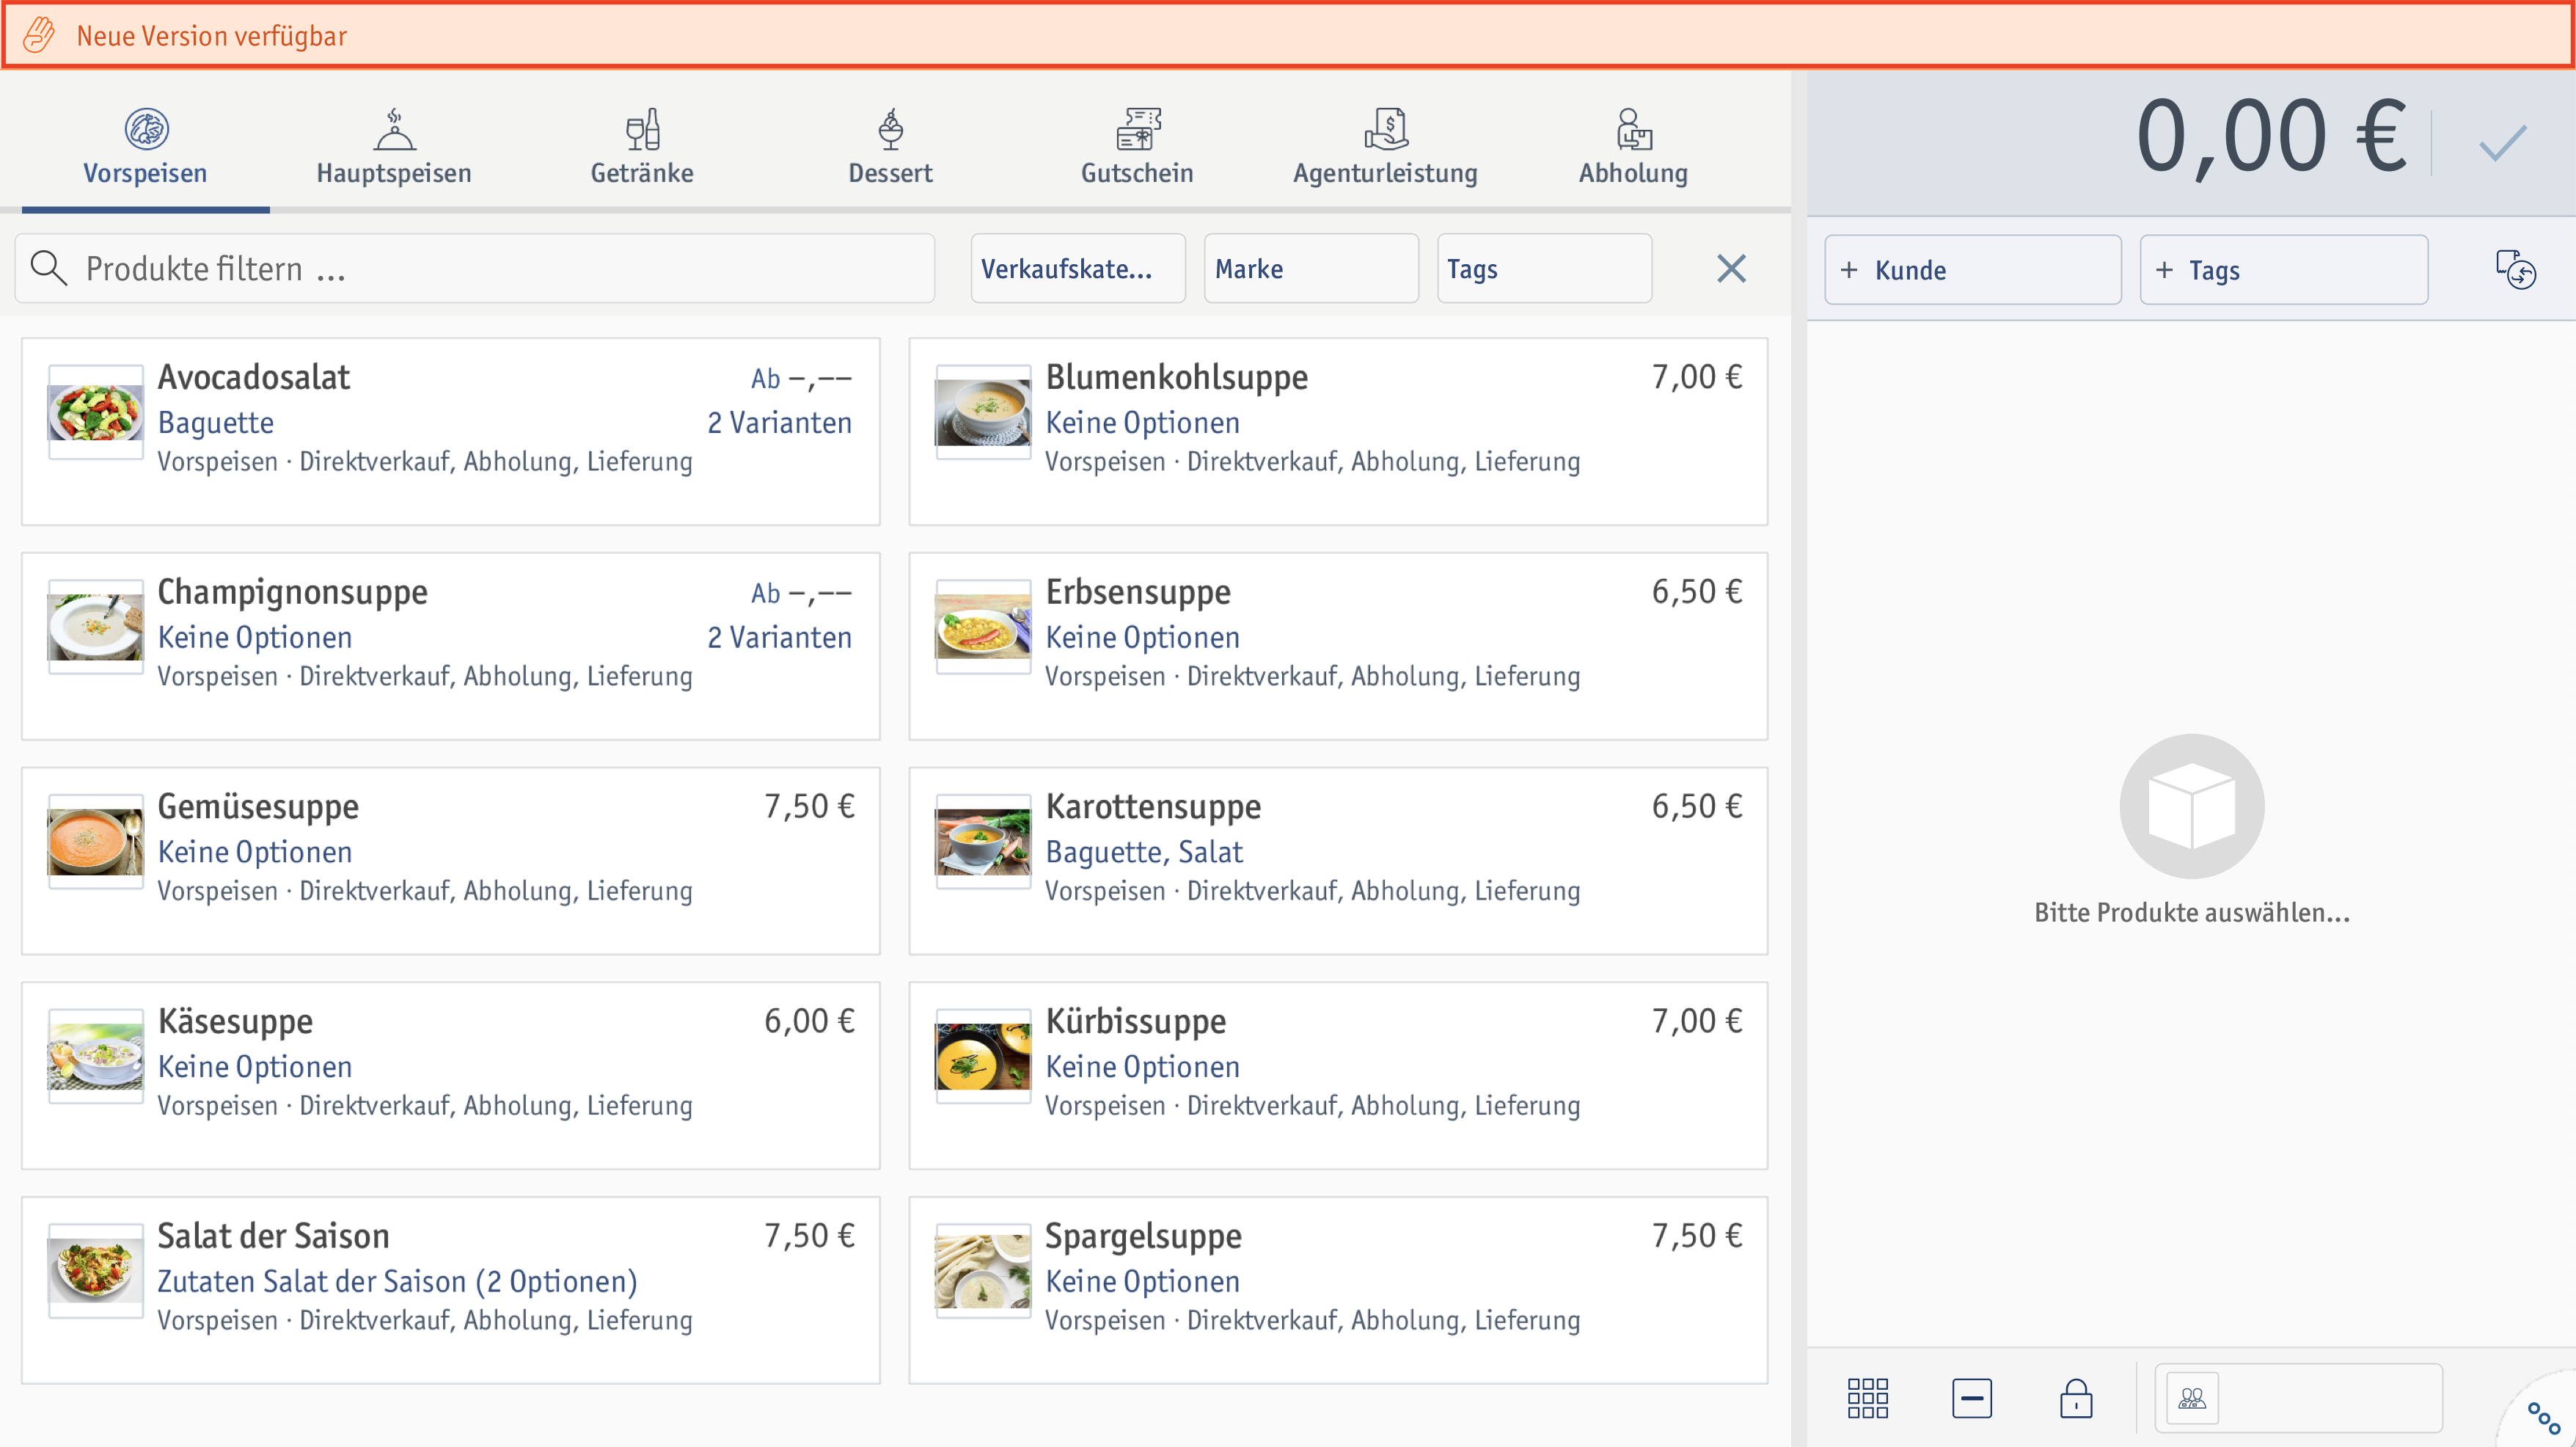Switch to the Getränke tab

click(x=642, y=146)
